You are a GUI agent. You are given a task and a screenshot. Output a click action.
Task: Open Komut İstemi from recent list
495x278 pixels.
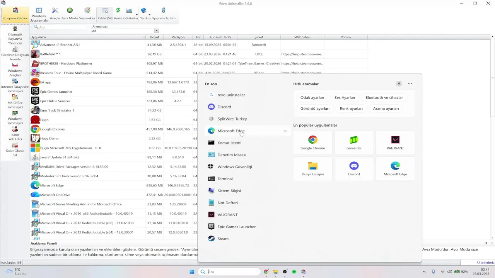tap(247, 142)
